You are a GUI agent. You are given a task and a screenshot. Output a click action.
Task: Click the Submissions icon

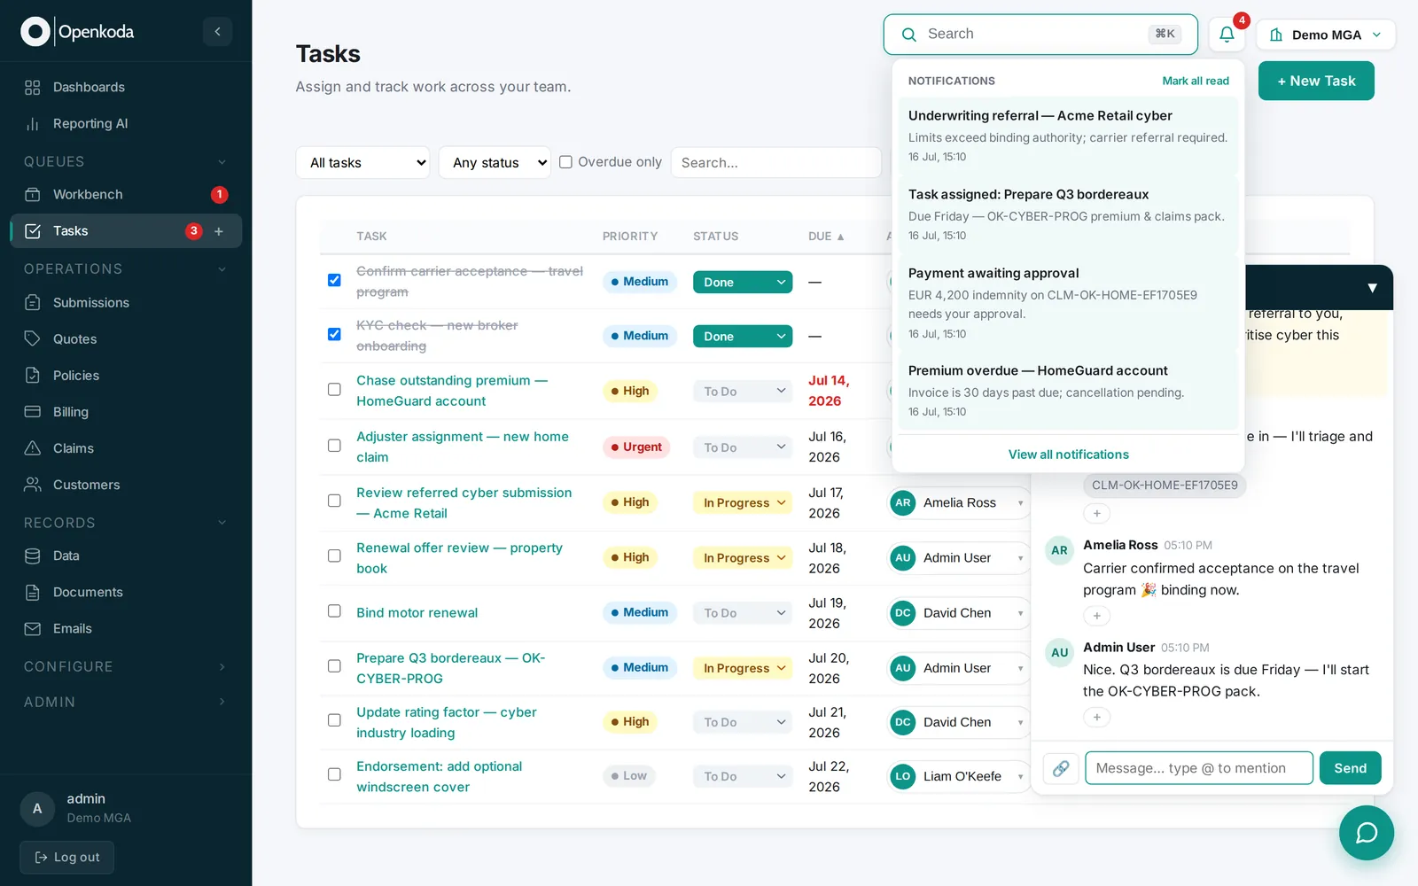pyautogui.click(x=33, y=303)
